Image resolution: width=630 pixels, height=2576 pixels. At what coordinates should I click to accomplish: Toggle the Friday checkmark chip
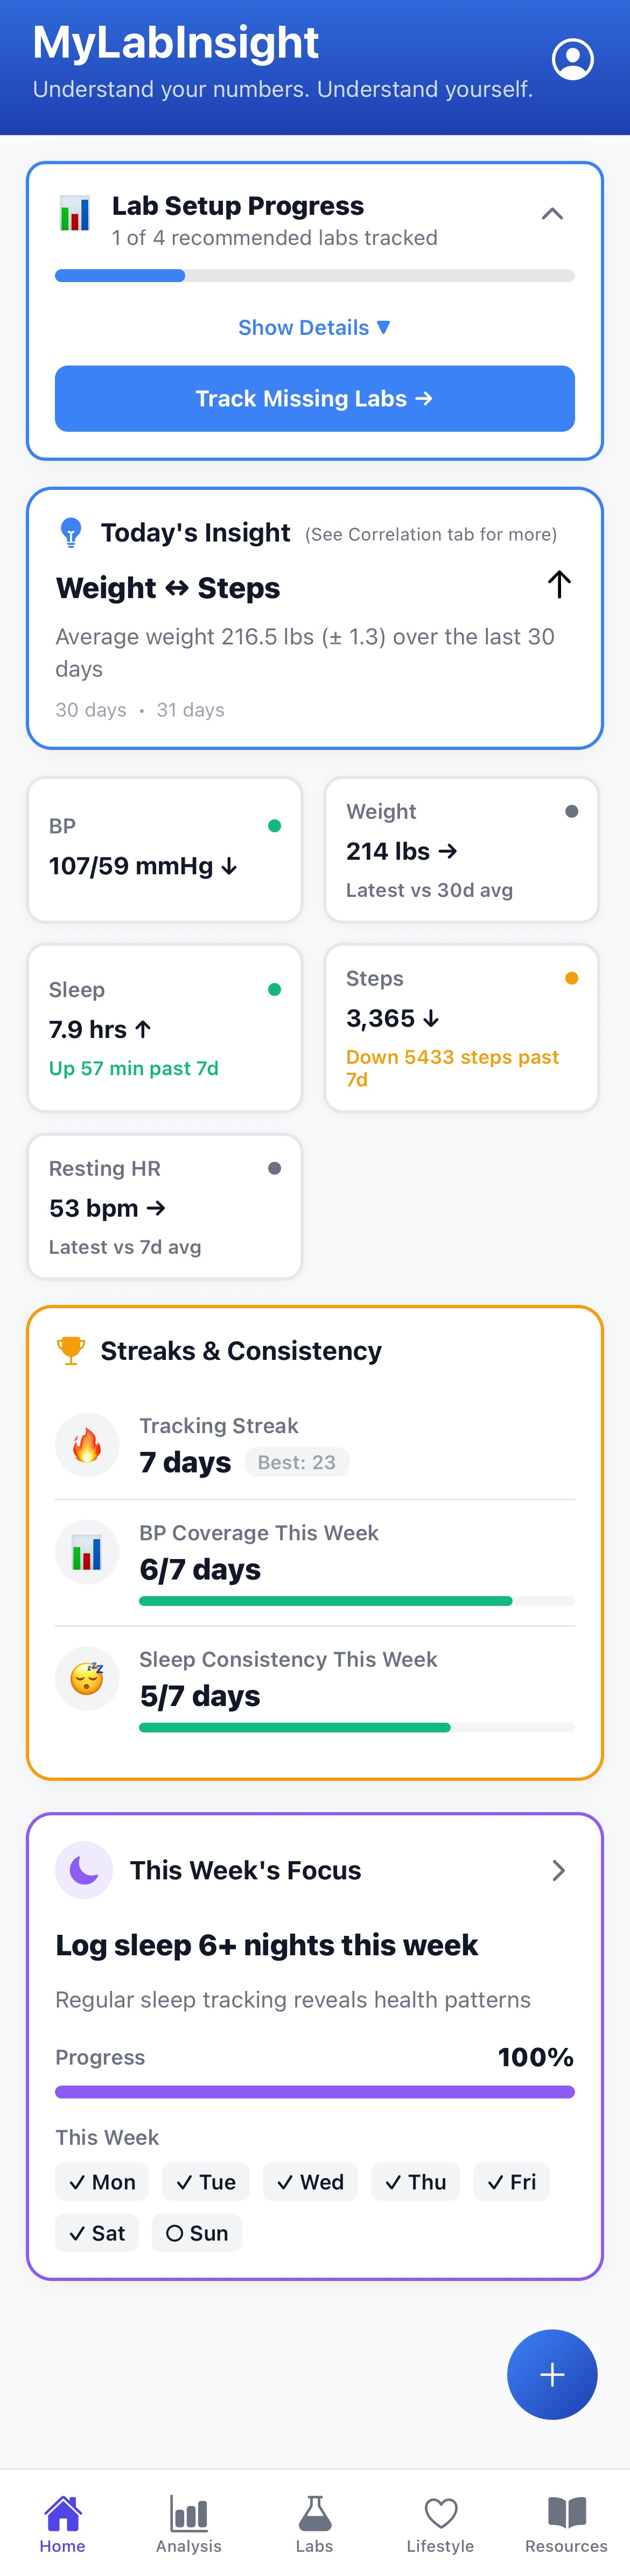coord(511,2182)
